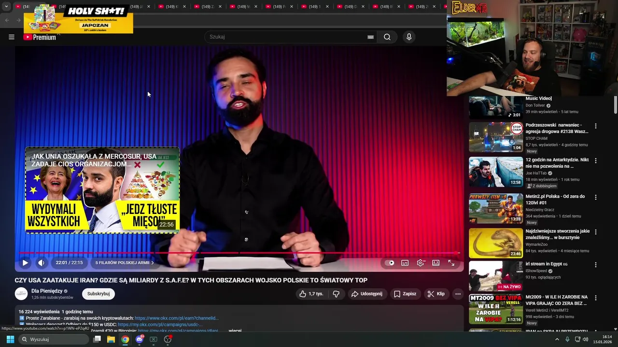Open the on-screen keyboard in search box
This screenshot has height=347, width=618.
370,37
